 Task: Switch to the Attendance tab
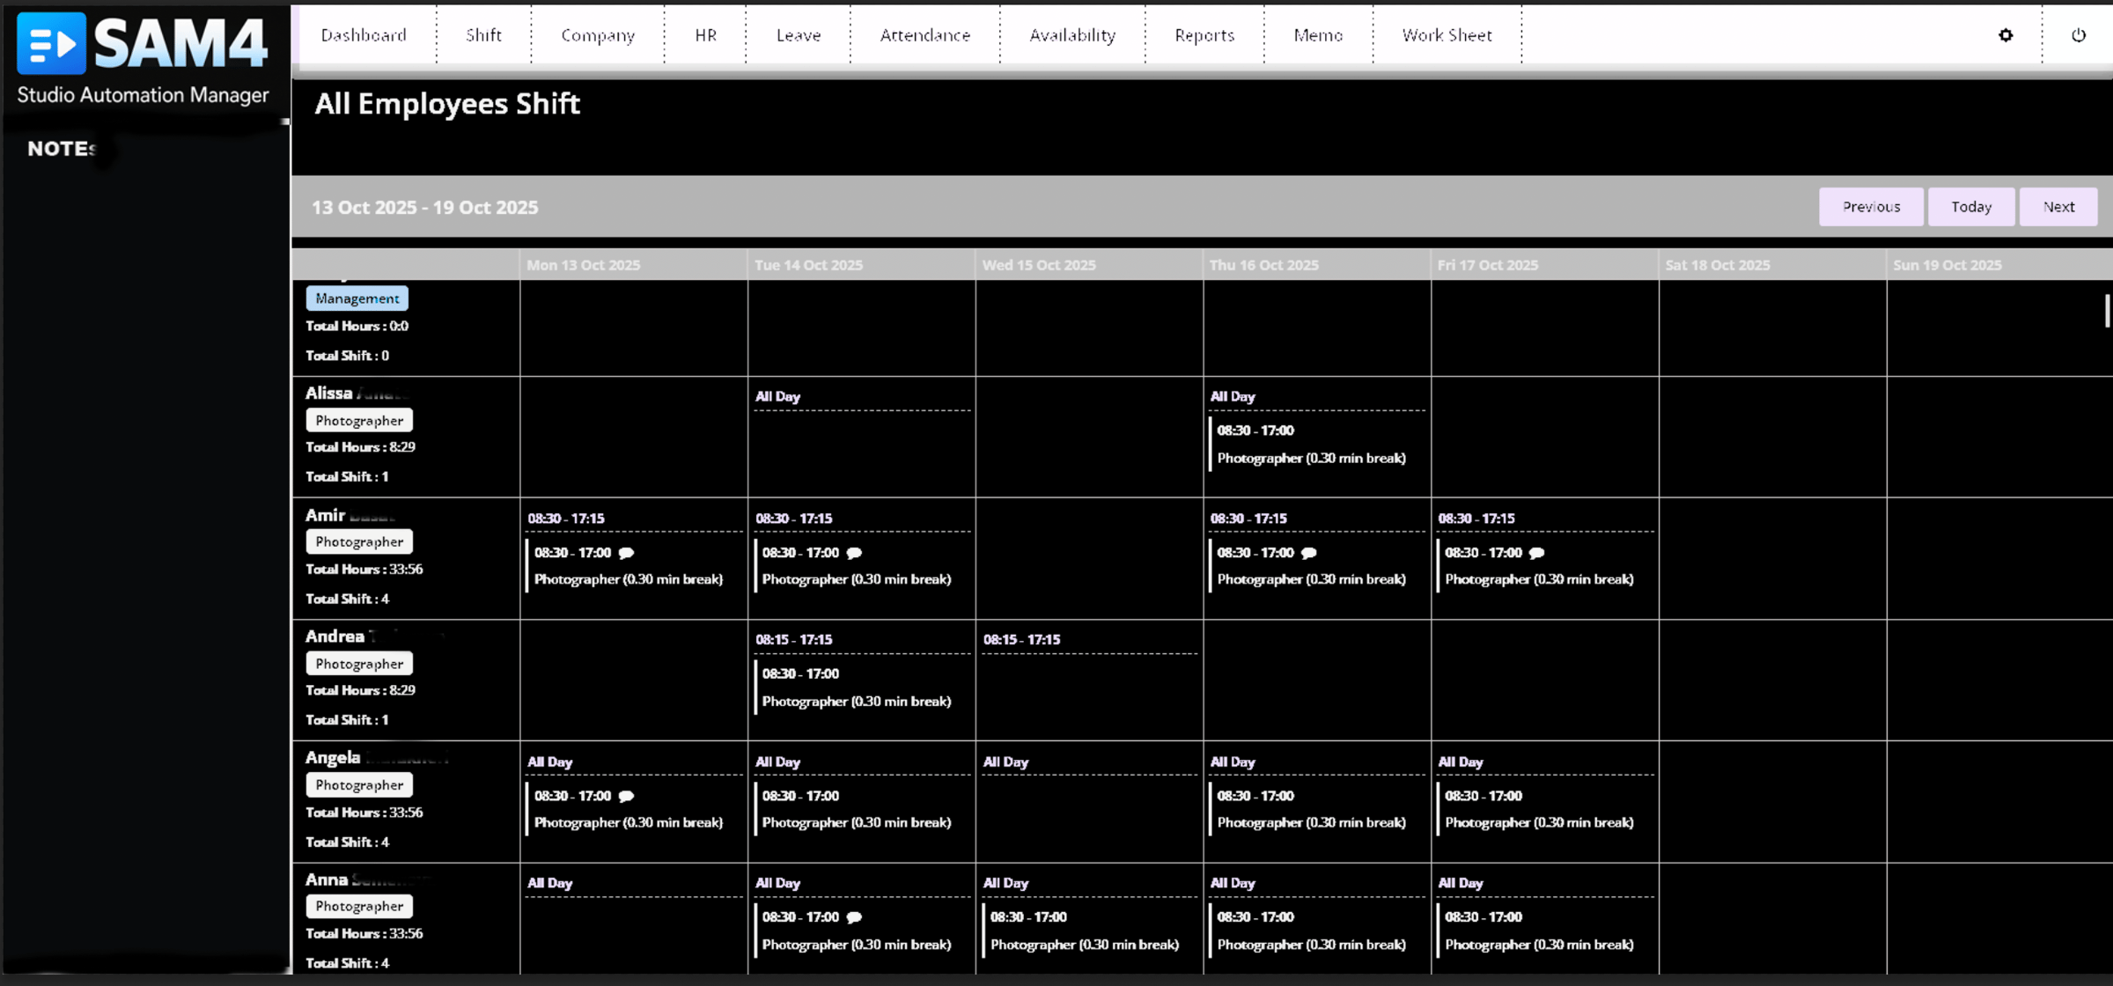pyautogui.click(x=924, y=35)
